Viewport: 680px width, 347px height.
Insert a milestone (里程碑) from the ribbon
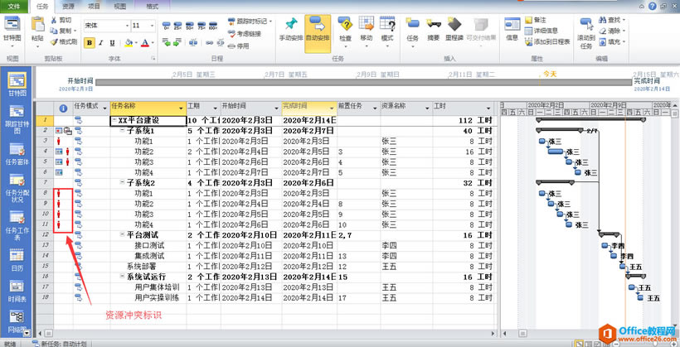[x=454, y=28]
